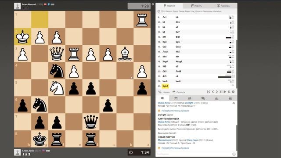Screen dimensions: 281x158
Task: Select the move 21. Фf3 in the move list
Action: click(165, 76)
